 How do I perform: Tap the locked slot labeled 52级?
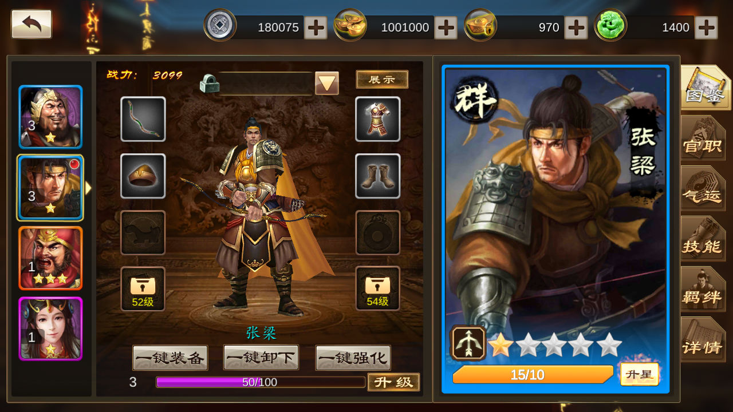[x=143, y=289]
